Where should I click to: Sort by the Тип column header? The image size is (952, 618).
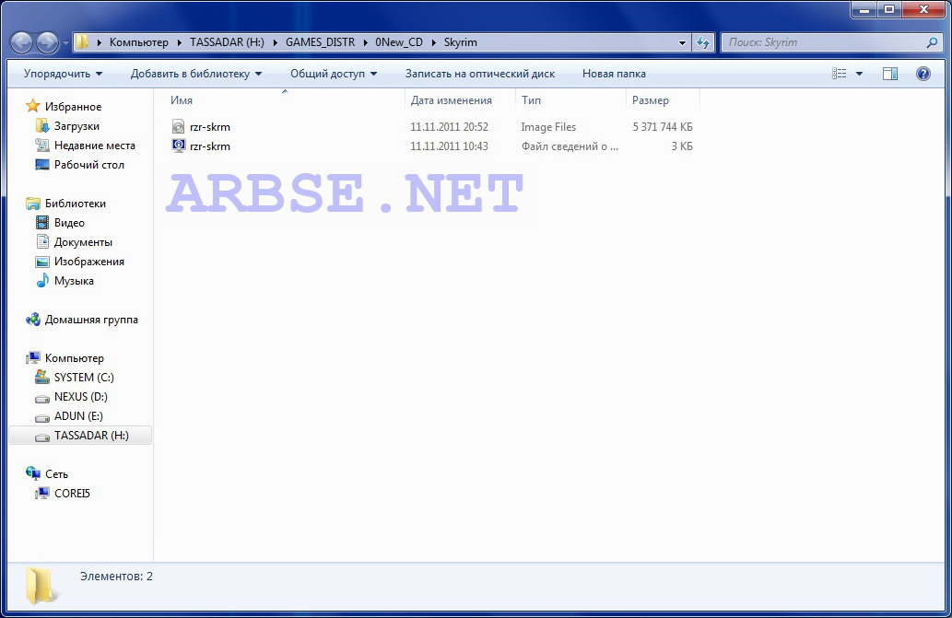(x=531, y=100)
